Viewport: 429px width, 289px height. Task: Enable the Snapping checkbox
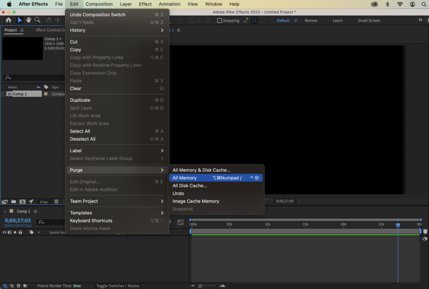(x=220, y=20)
